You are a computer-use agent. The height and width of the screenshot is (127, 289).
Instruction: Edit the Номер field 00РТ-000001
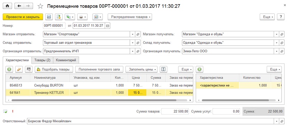point(54,26)
